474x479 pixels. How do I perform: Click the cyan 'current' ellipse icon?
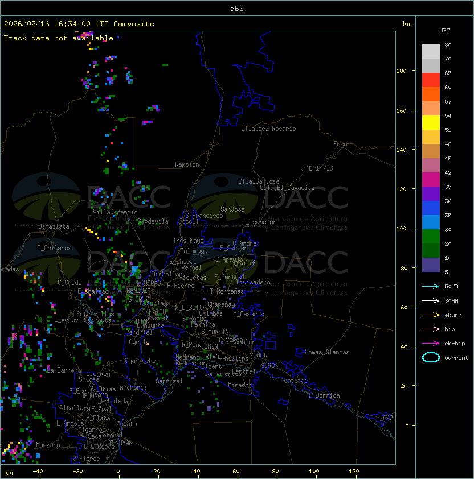(x=431, y=357)
